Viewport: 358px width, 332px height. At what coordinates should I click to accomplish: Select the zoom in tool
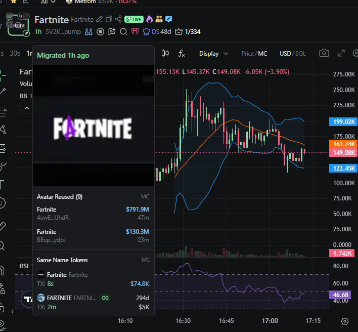[2, 246]
